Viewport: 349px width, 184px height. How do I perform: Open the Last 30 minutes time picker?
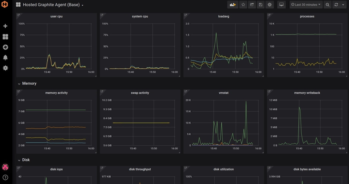[306, 5]
